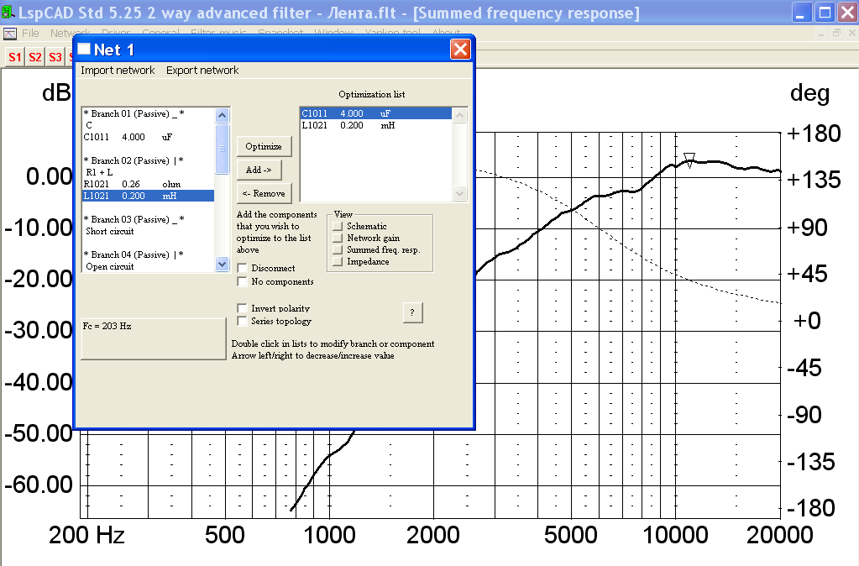Select the Short circuit row

[148, 231]
